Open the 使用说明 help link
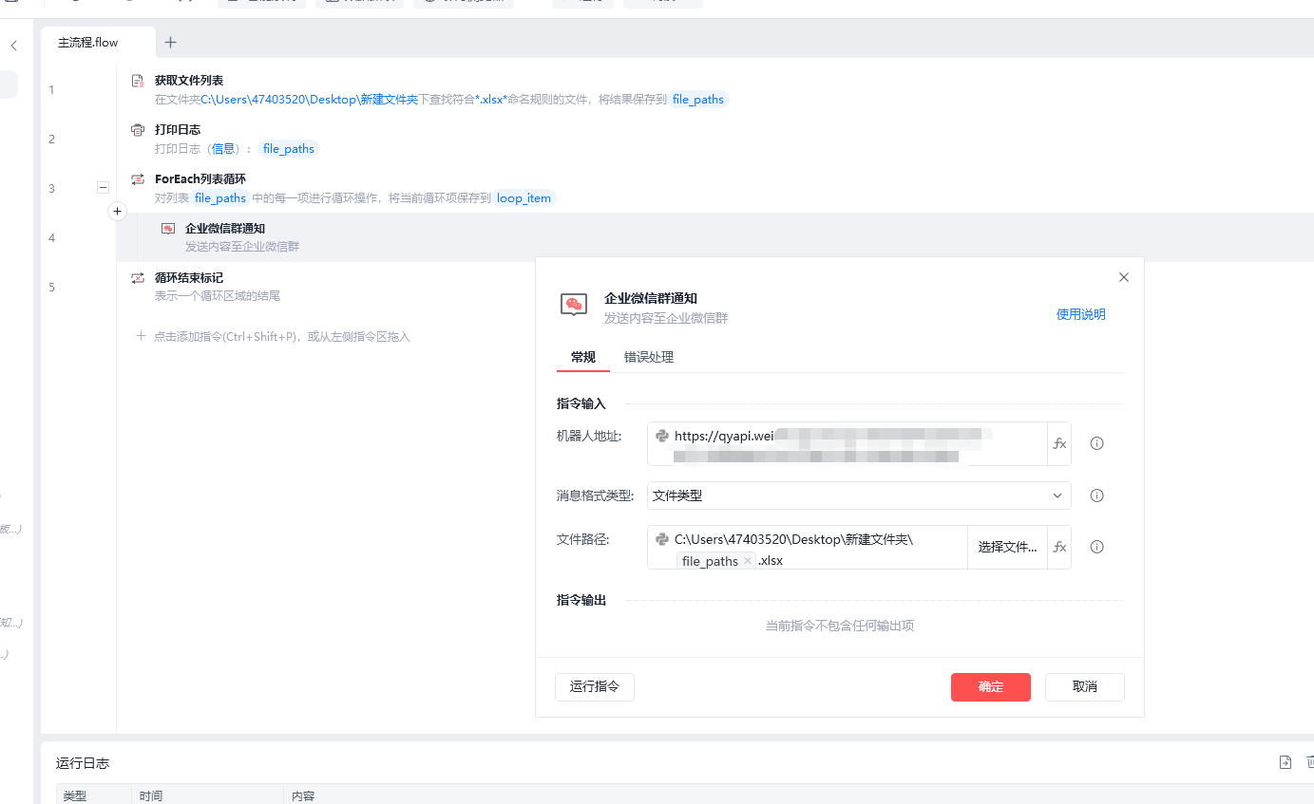1314x804 pixels. click(1080, 314)
